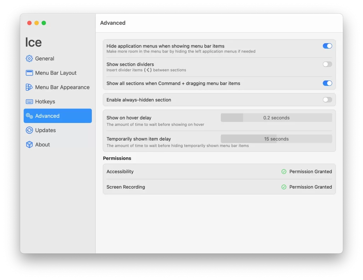The width and height of the screenshot is (363, 280).
Task: Disable hiding application menus toggle
Action: (327, 46)
